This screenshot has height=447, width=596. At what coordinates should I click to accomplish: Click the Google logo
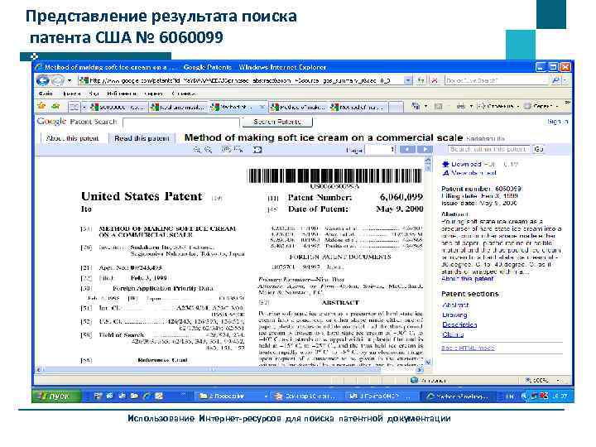tap(51, 122)
